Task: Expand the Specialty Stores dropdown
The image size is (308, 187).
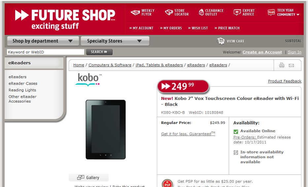Action: pos(115,41)
